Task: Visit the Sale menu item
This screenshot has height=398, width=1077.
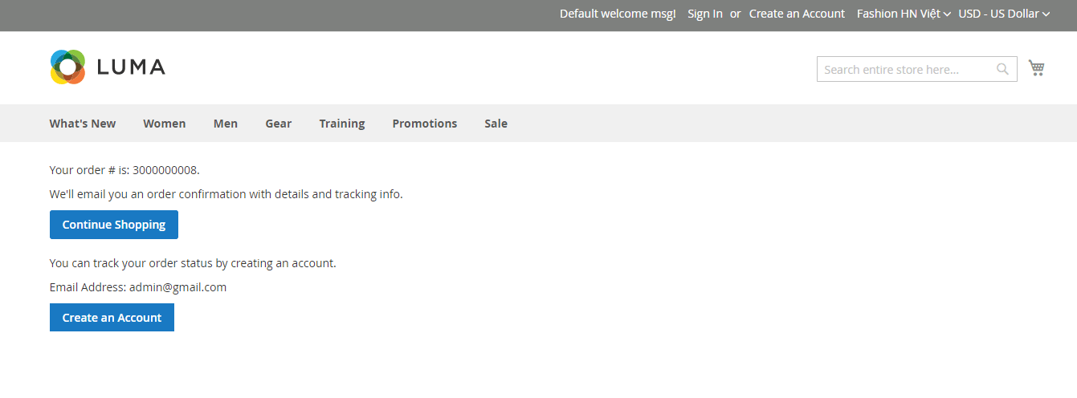Action: [x=496, y=124]
